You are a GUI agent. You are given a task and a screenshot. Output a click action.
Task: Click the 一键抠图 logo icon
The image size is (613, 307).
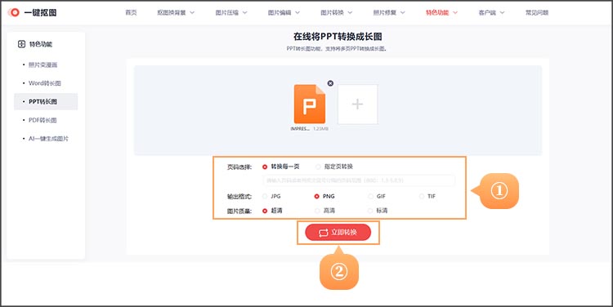[x=14, y=12]
